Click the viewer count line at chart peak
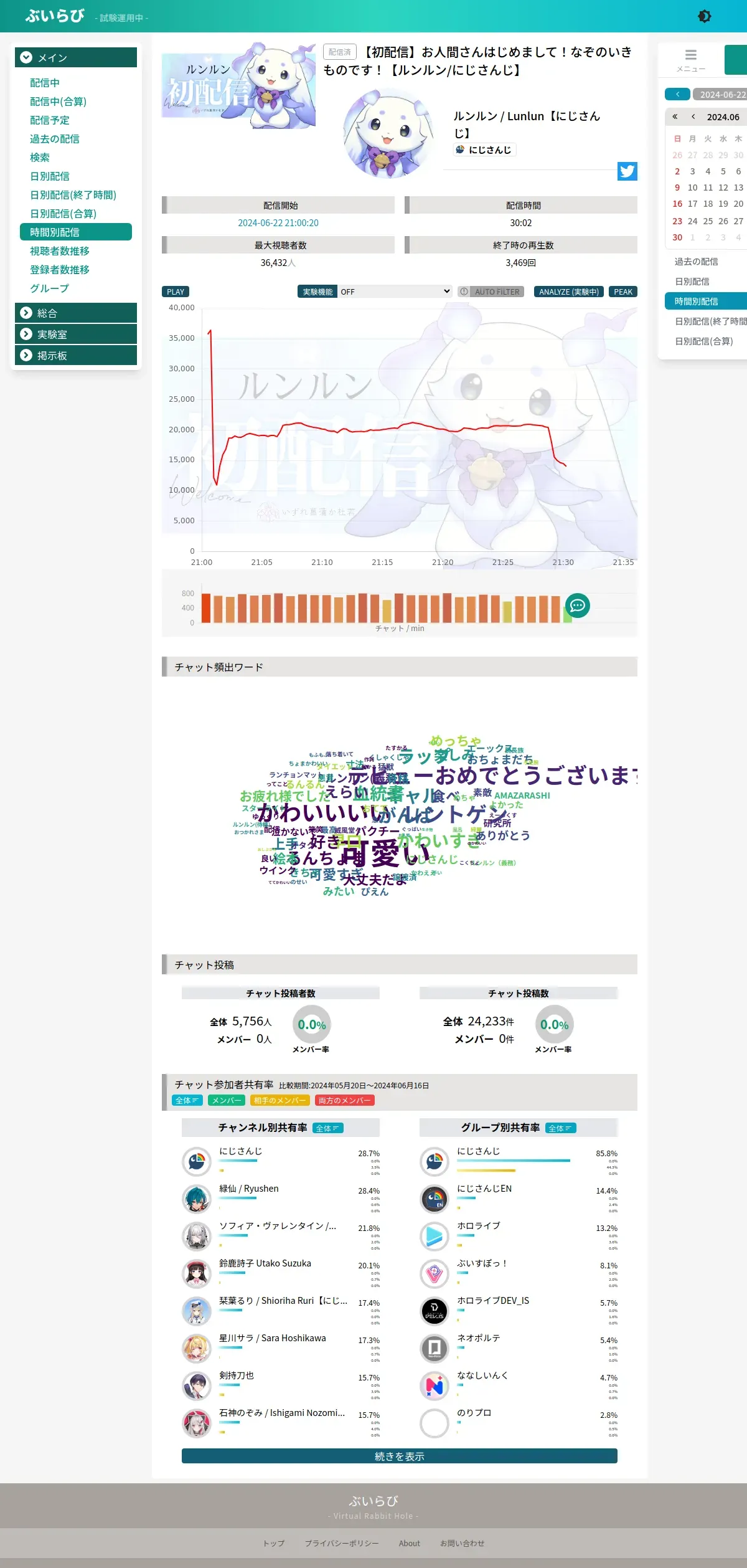 210,330
